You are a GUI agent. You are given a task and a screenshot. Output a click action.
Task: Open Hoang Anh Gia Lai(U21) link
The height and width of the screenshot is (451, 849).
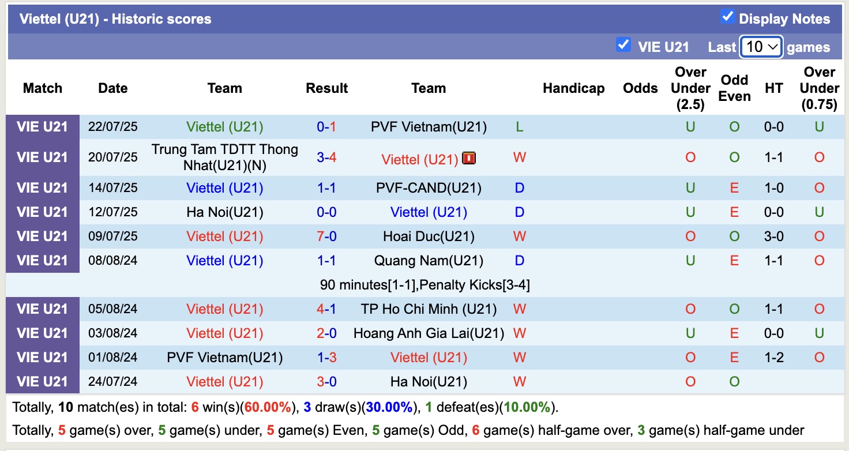click(429, 333)
